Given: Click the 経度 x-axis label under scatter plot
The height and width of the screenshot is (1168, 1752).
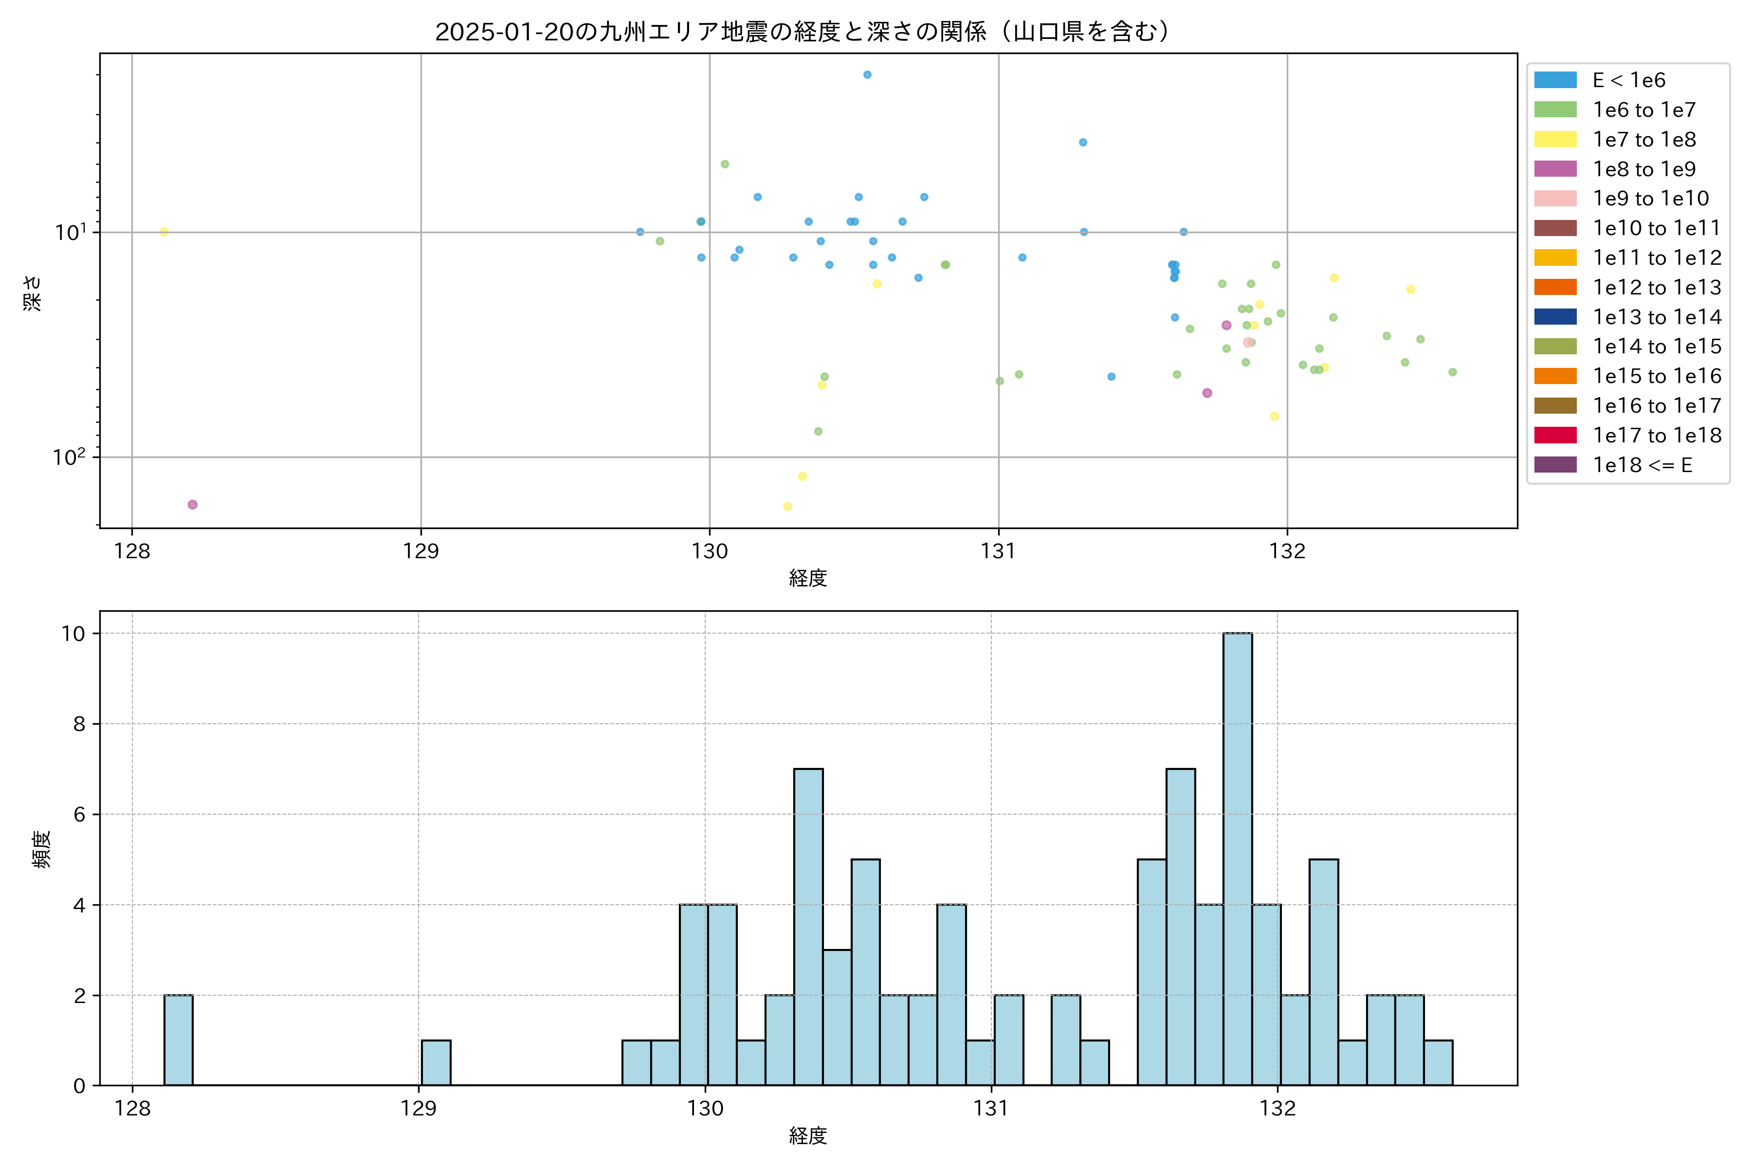Looking at the screenshot, I should point(808,577).
